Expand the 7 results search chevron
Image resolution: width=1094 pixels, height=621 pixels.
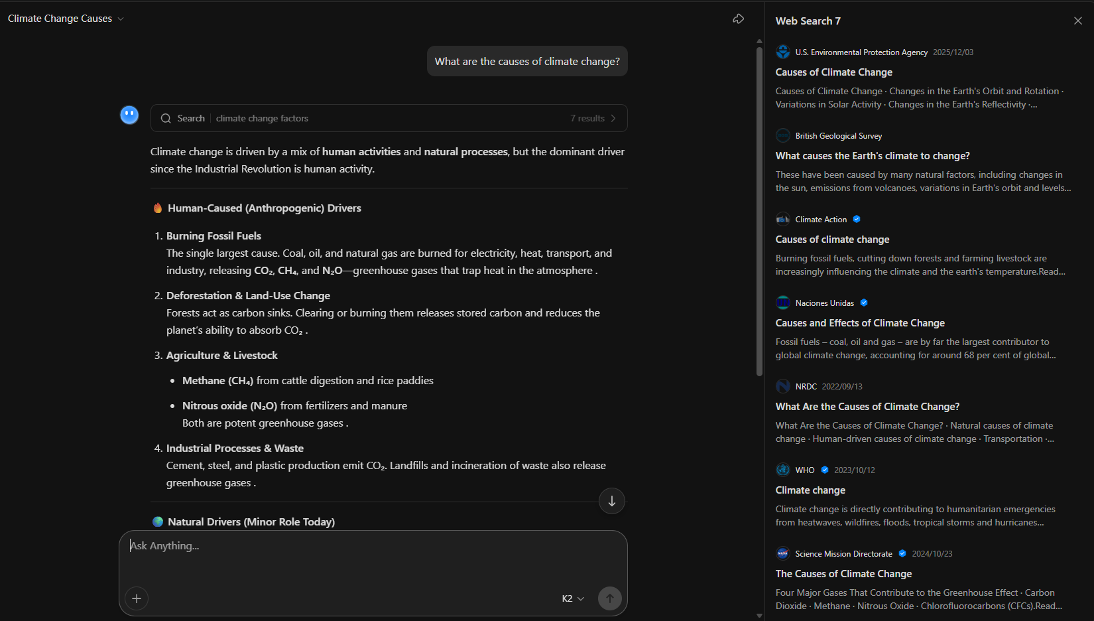click(613, 118)
